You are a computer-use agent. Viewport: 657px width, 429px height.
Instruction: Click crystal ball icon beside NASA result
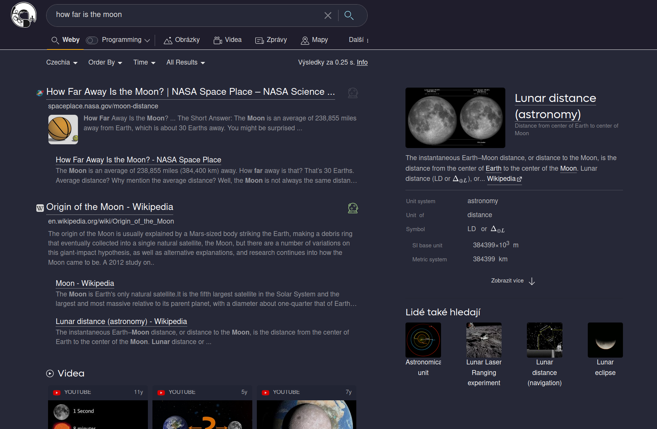[353, 93]
